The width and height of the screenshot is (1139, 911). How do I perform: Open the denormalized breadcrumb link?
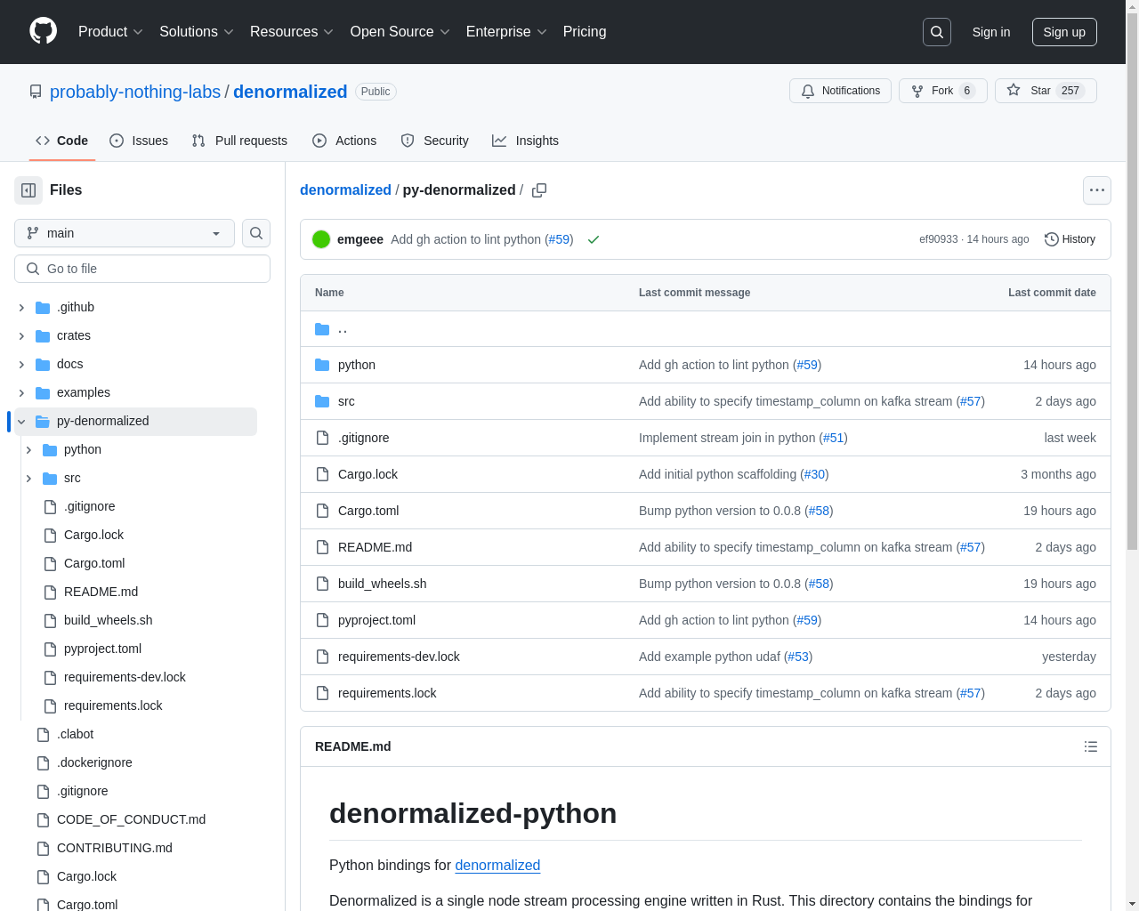click(345, 190)
